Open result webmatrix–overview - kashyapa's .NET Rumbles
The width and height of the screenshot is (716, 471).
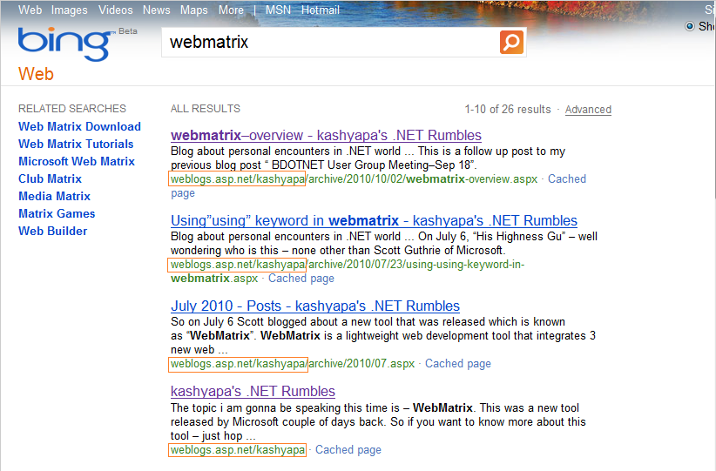326,135
